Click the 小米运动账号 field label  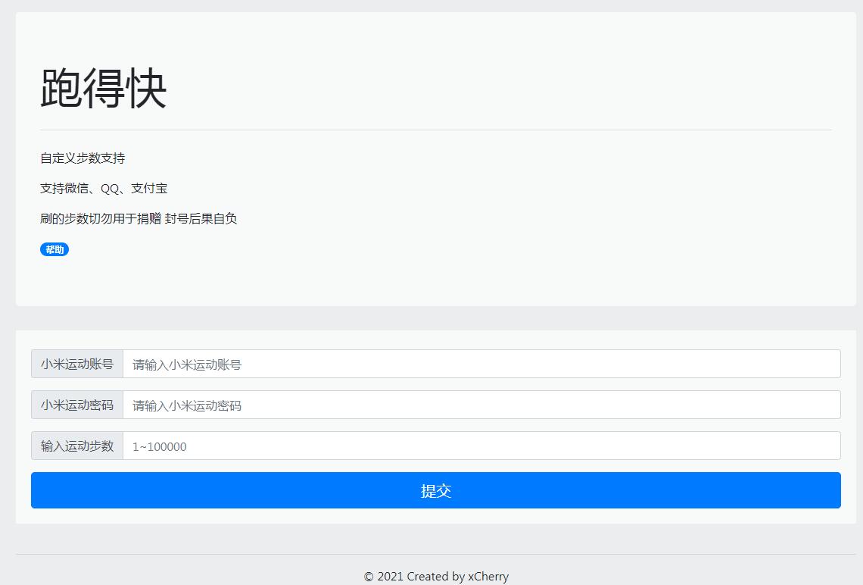(x=76, y=363)
